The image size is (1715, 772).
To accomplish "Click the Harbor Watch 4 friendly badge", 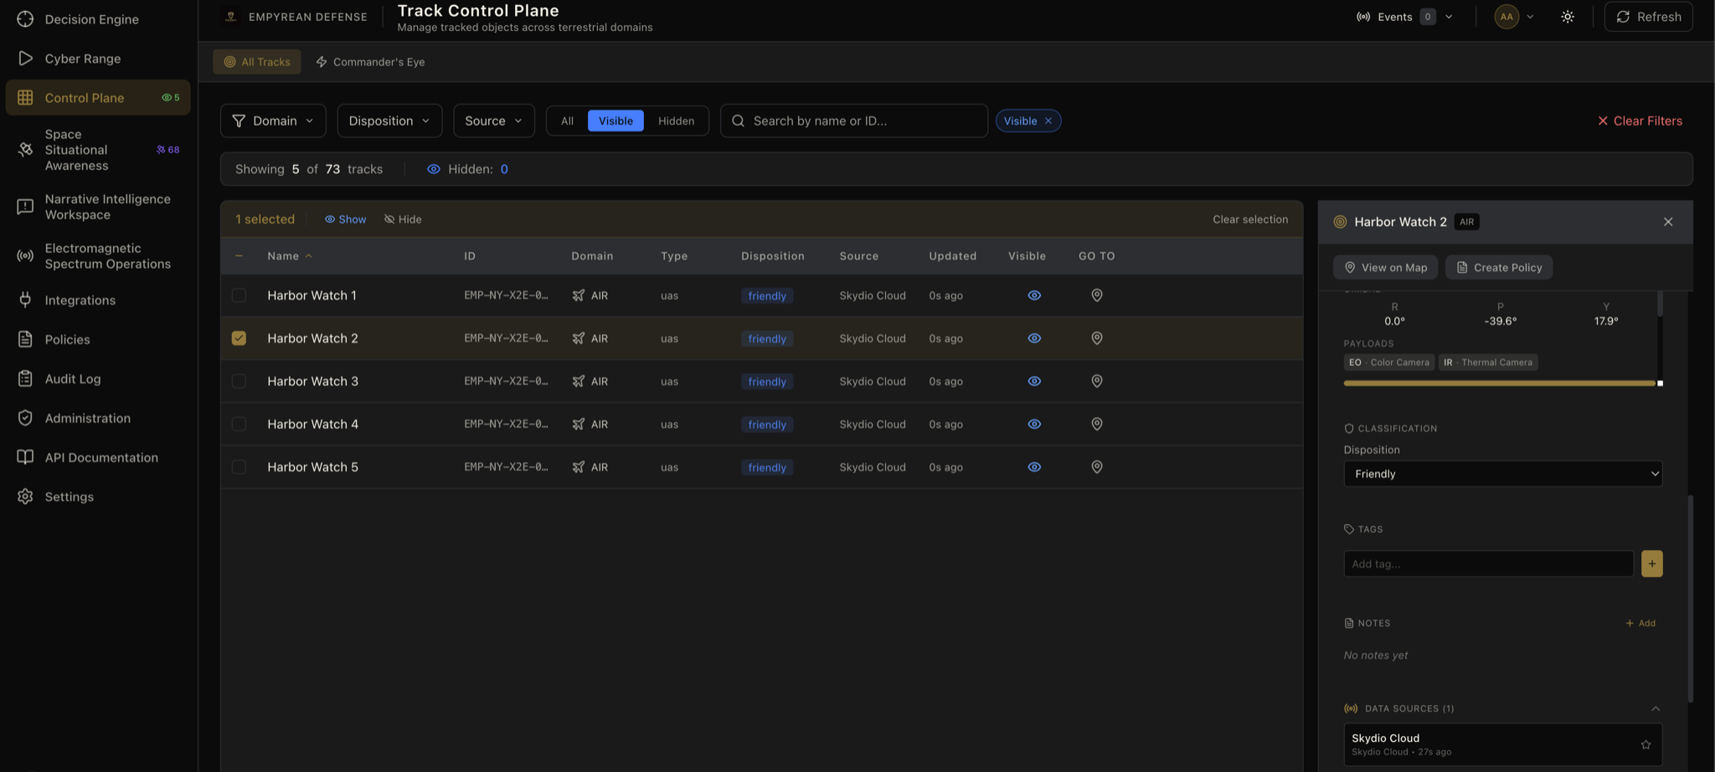I will click(766, 424).
